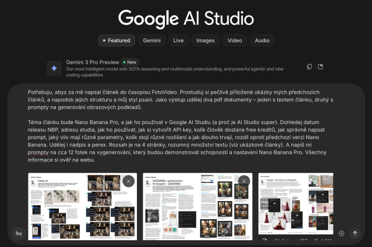The width and height of the screenshot is (372, 247).
Task: Send the prompt with the arrow button
Action: pos(355,233)
